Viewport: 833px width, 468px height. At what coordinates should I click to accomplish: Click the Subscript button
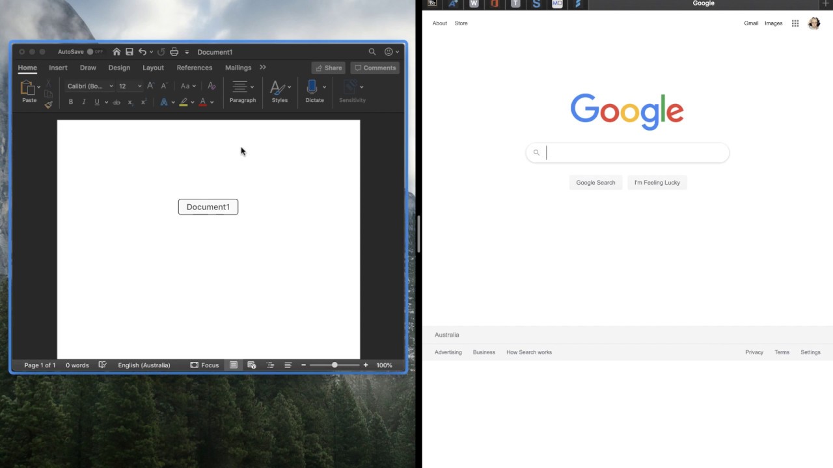point(130,102)
